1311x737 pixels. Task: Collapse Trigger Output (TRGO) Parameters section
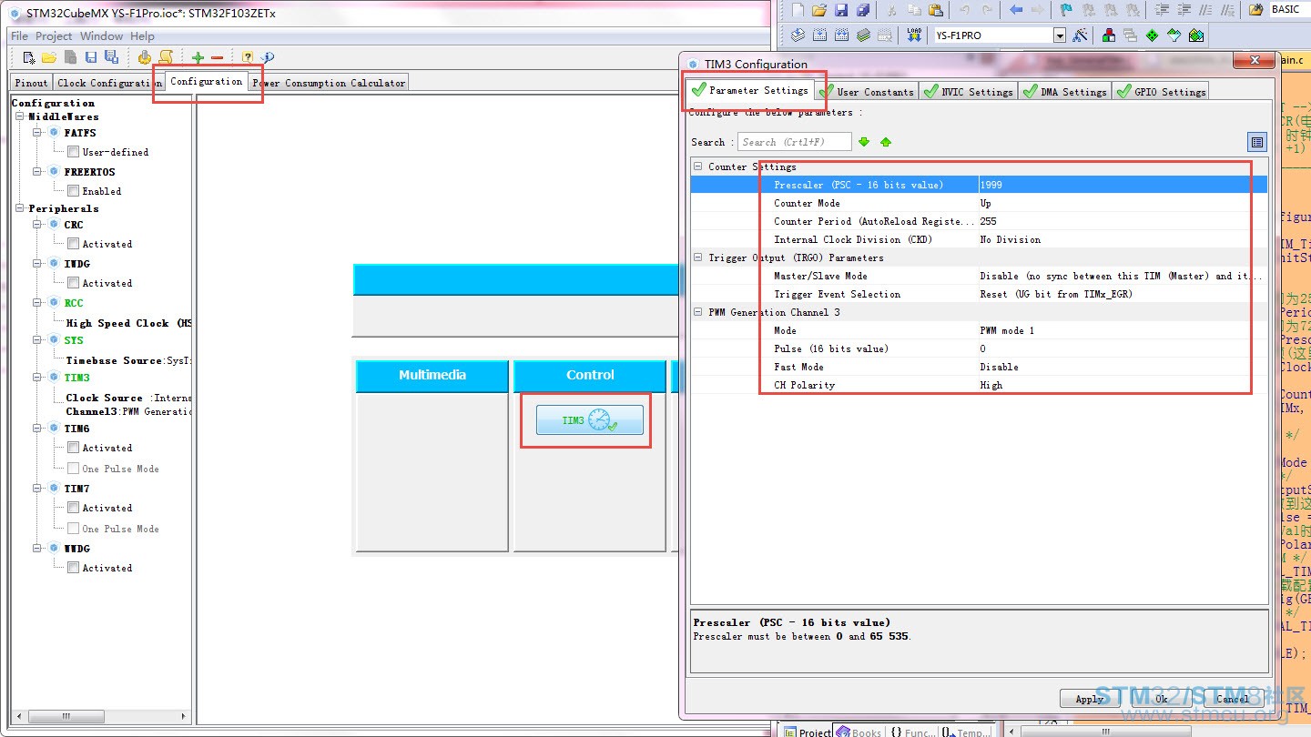click(x=698, y=257)
